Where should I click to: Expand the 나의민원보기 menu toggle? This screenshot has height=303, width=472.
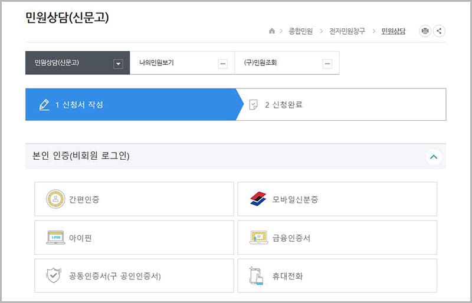[x=223, y=64]
